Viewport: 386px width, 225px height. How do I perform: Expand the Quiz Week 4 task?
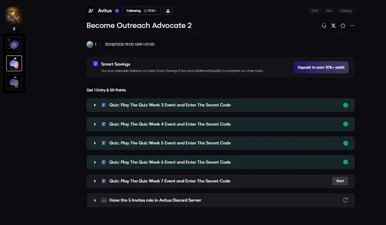tap(95, 124)
